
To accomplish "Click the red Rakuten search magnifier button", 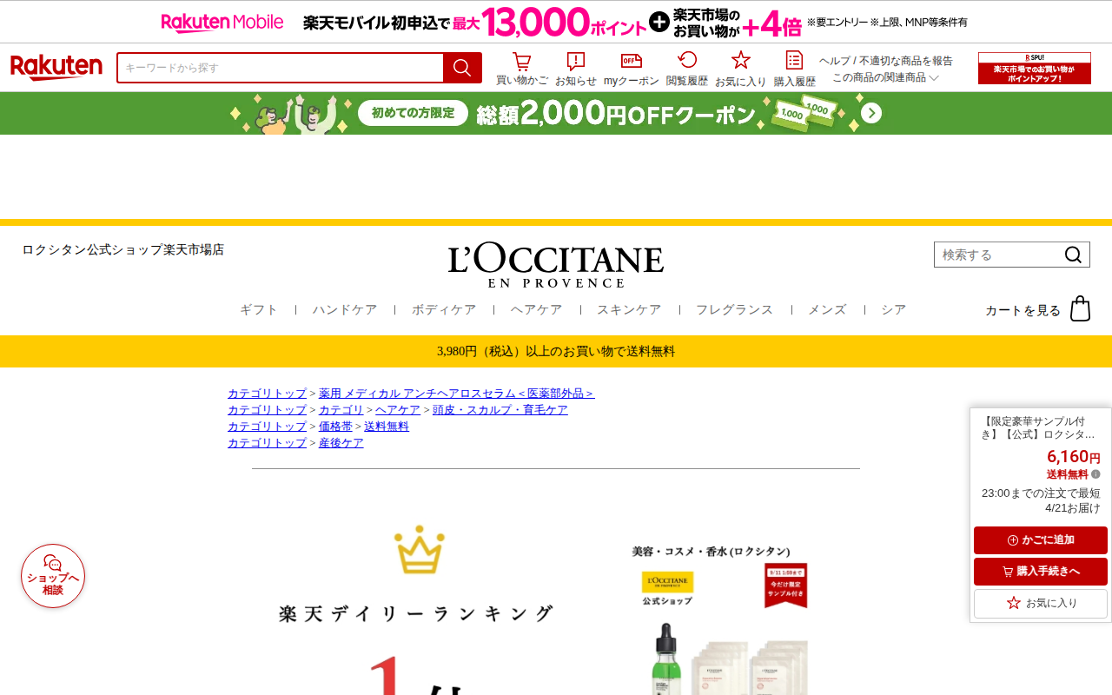I will pos(462,68).
